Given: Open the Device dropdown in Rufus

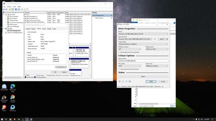Looking at the screenshot, I should click(x=143, y=34).
